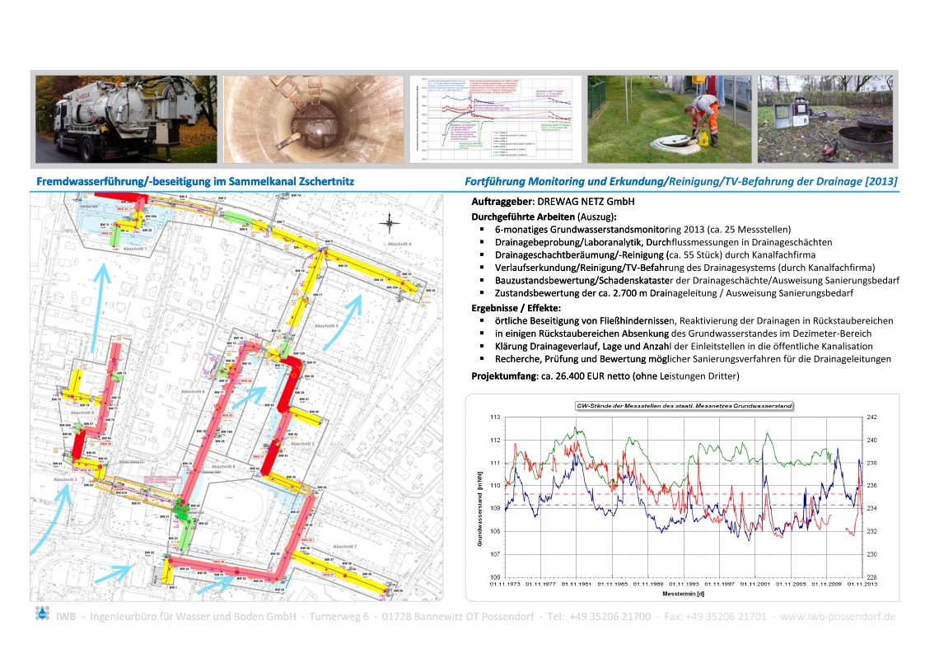This screenshot has height=653, width=925.
Task: Select the 'Abschnitt 7' label on the map
Action: pyautogui.click(x=346, y=547)
